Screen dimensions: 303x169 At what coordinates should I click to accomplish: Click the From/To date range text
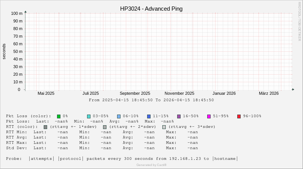click(x=151, y=100)
